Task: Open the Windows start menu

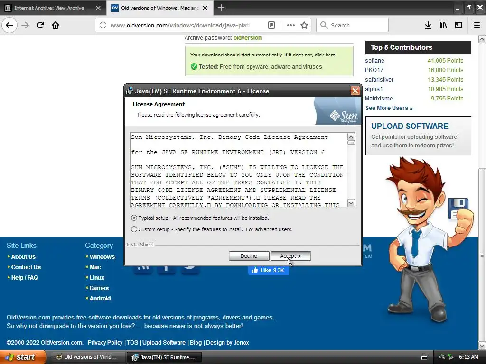Action: (x=22, y=357)
